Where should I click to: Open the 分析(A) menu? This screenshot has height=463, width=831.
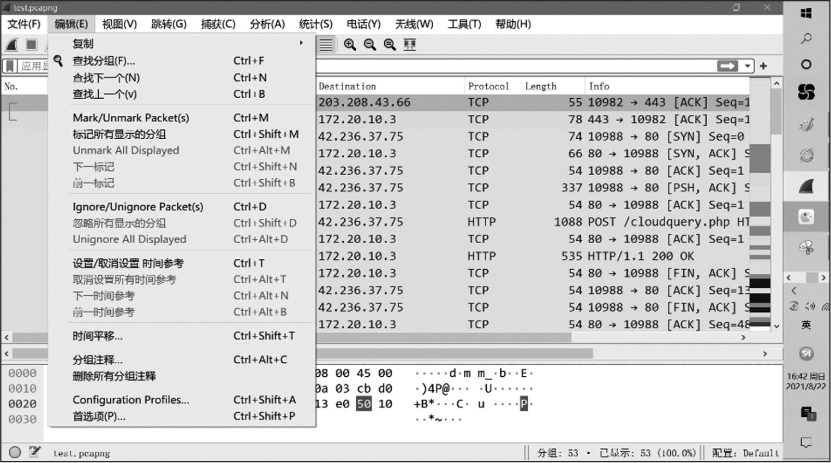pos(267,24)
